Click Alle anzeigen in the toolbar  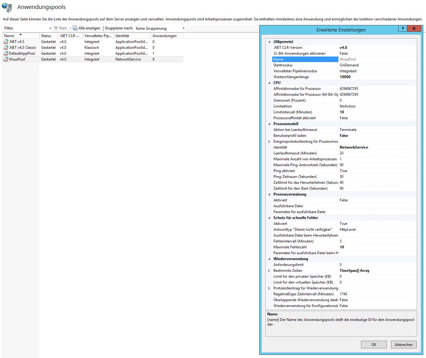(87, 28)
